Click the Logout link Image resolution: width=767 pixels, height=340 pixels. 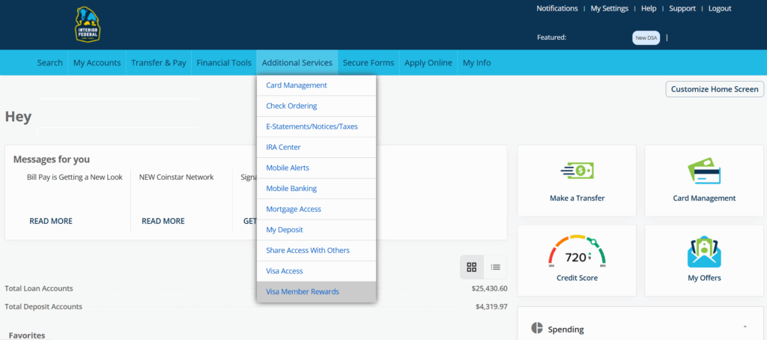(719, 8)
